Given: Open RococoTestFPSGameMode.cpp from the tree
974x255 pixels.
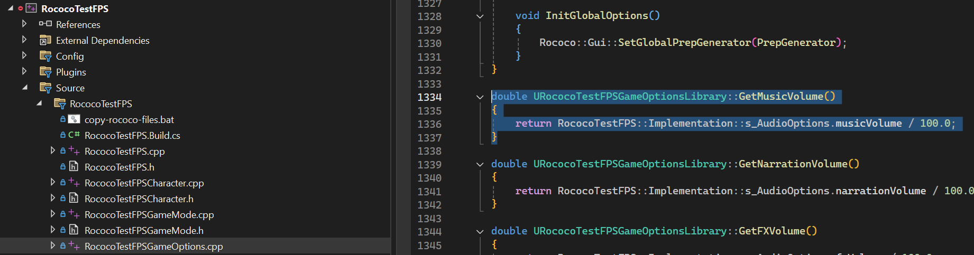Looking at the screenshot, I should 149,214.
